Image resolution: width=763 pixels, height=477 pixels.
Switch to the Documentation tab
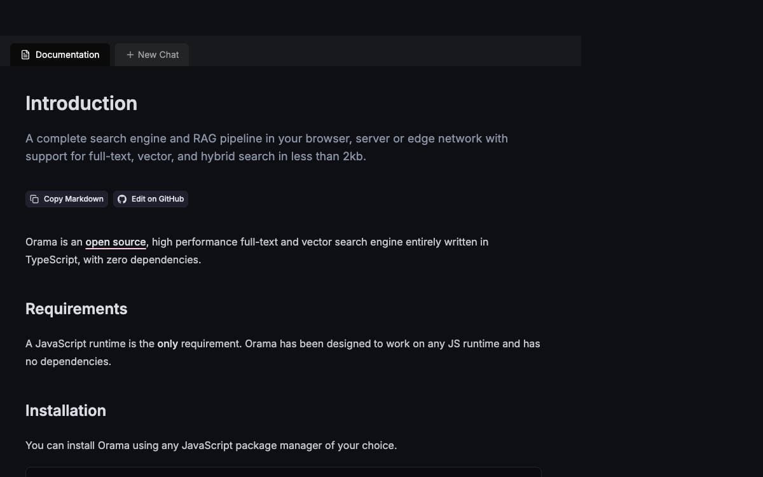60,55
